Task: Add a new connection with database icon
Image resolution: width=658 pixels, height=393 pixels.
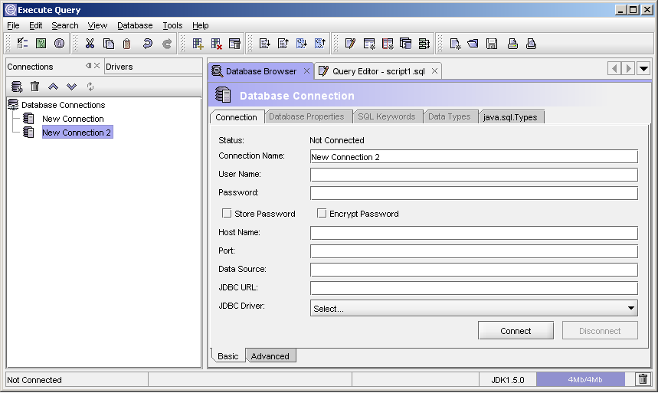Action: [17, 87]
